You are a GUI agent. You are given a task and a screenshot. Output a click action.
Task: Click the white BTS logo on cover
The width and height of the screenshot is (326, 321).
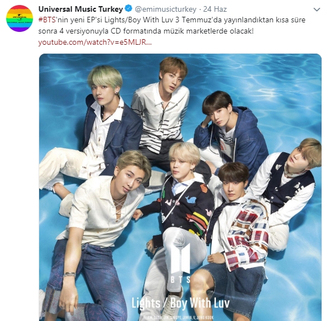[180, 262]
